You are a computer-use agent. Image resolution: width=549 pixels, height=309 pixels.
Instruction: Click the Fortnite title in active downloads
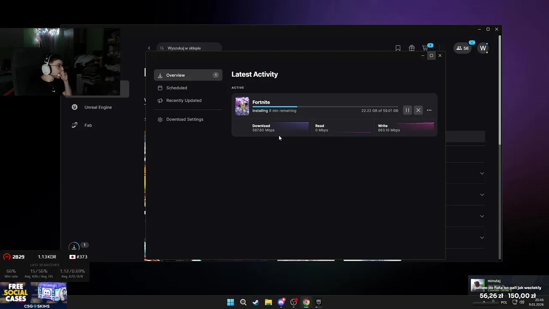point(261,102)
